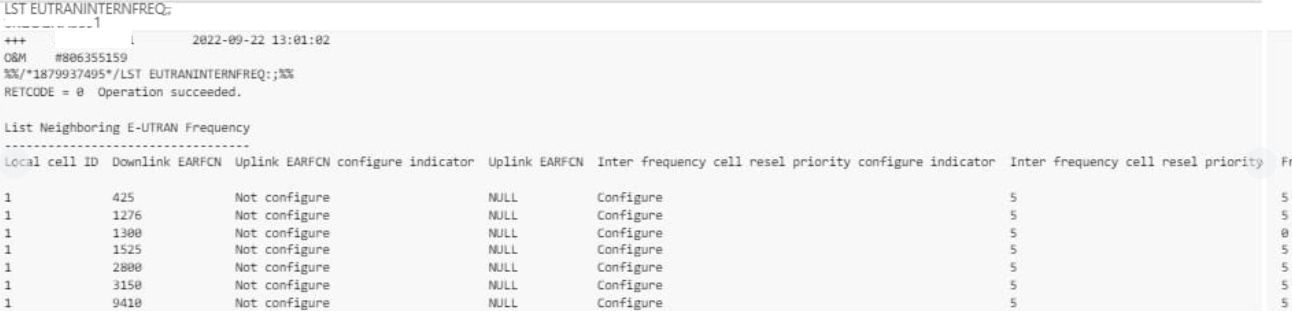Click the standalone Uplink EARFCN column header

(x=535, y=162)
